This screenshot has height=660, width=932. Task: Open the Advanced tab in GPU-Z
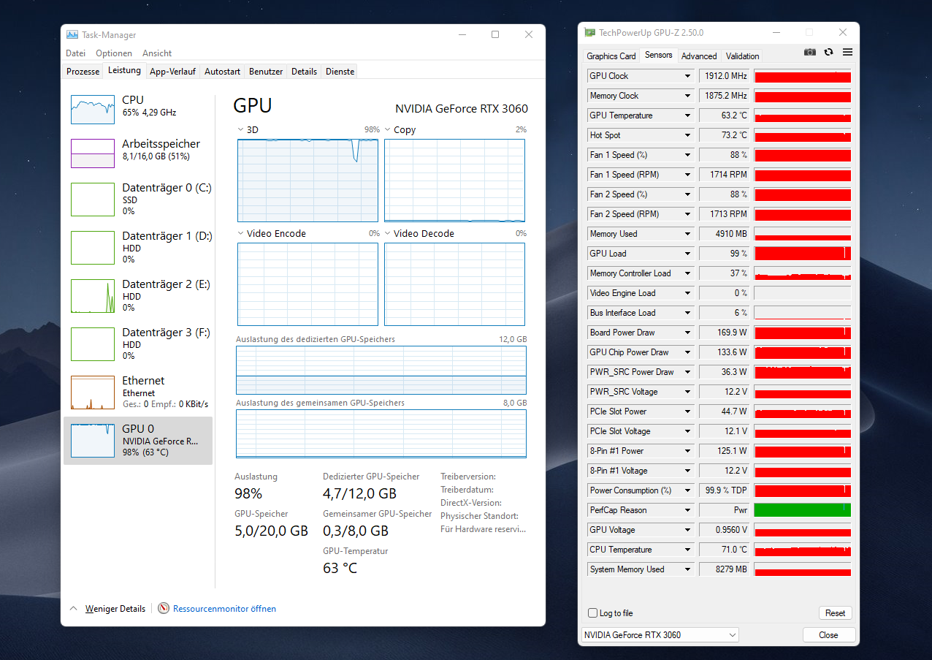[699, 56]
